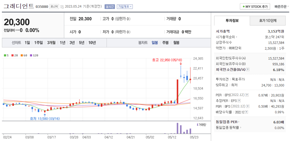Click the 02/24 date label on chart axis

tap(7, 137)
